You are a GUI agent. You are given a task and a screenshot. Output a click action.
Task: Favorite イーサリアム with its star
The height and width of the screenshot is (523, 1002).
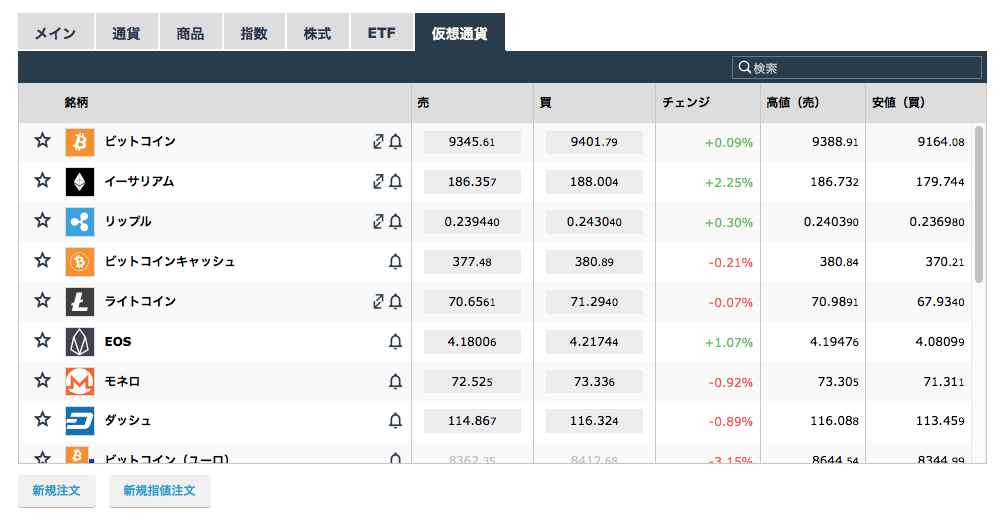click(43, 180)
